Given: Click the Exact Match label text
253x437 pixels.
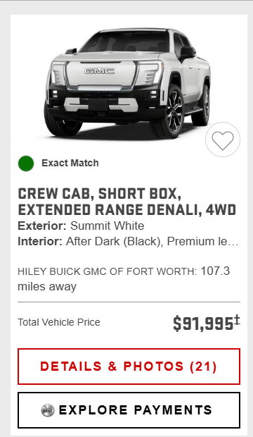Looking at the screenshot, I should (70, 163).
